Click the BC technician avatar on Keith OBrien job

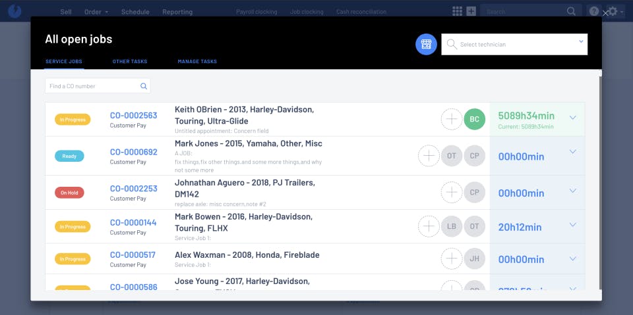pos(474,119)
